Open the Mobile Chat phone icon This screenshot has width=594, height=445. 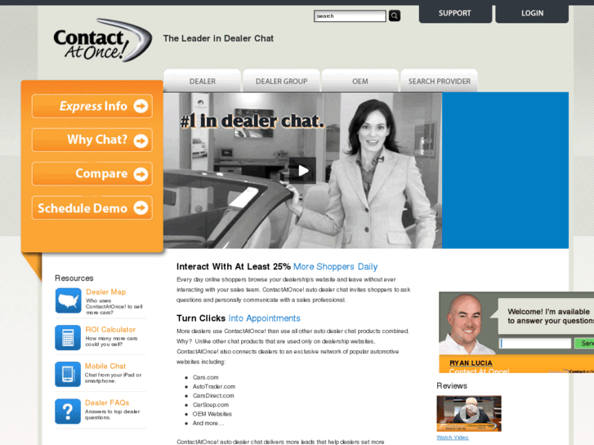pyautogui.click(x=68, y=374)
